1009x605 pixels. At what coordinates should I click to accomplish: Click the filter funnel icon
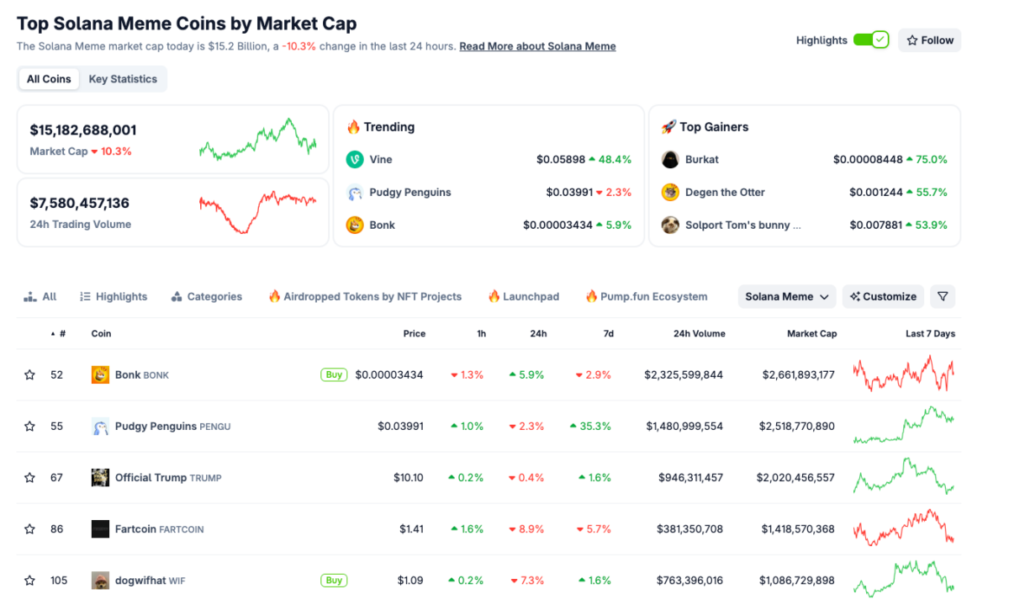(943, 296)
